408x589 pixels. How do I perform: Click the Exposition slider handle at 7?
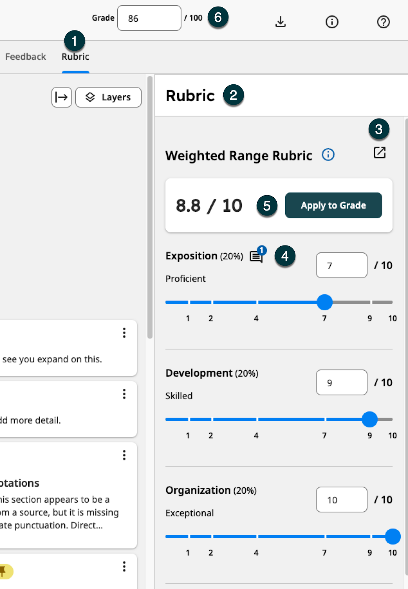[324, 302]
